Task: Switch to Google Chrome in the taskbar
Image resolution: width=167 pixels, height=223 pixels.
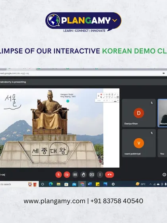Action: pyautogui.click(x=82, y=184)
